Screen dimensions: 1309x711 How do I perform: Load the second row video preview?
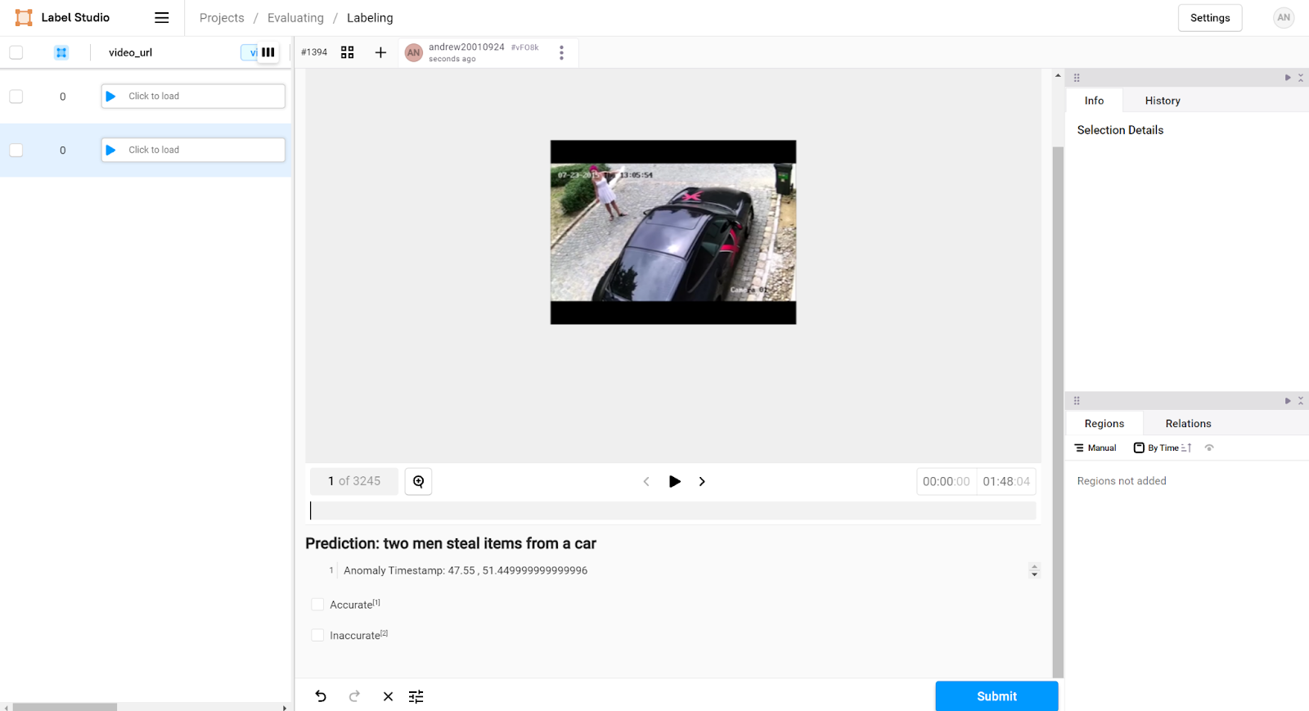click(x=111, y=150)
